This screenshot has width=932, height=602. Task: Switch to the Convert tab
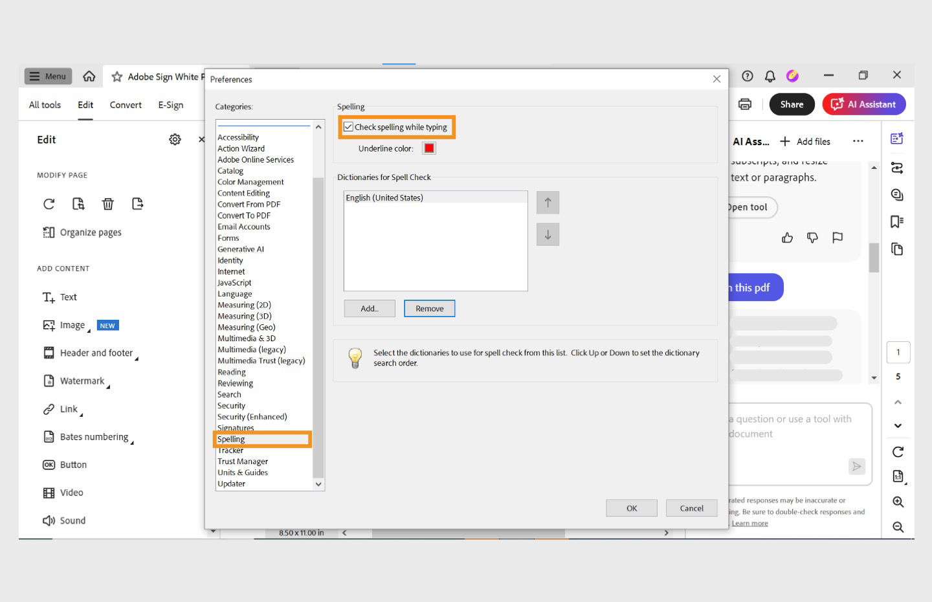tap(125, 104)
